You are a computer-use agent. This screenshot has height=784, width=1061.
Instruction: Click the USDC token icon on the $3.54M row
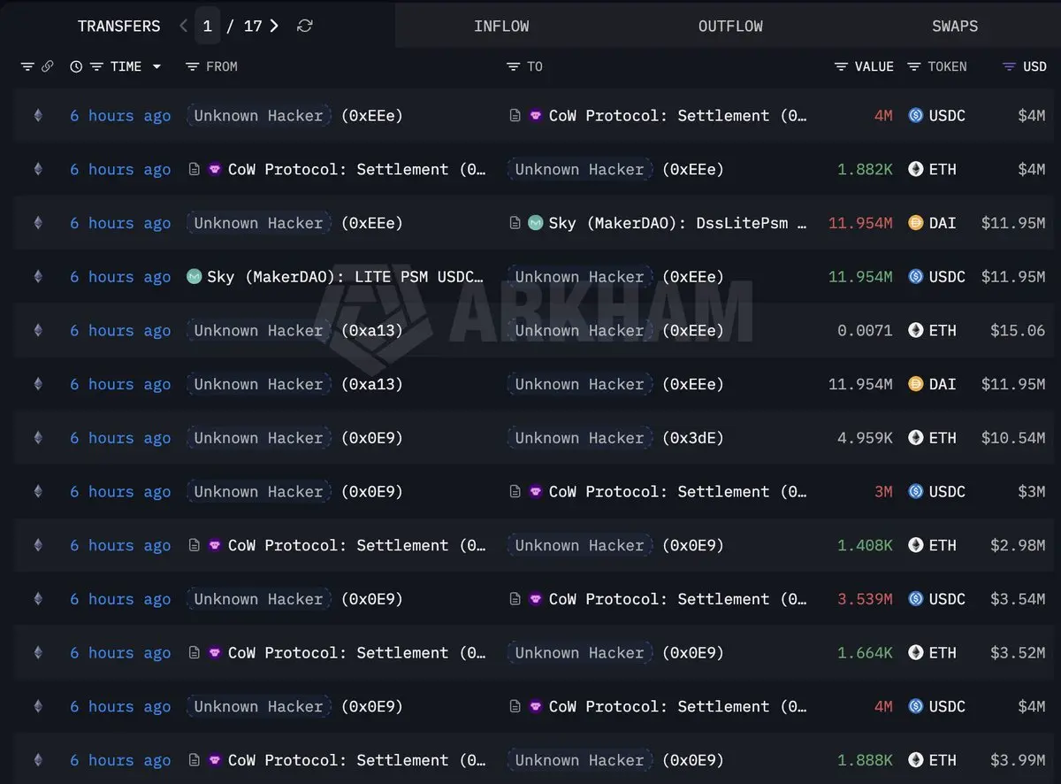[x=915, y=598]
